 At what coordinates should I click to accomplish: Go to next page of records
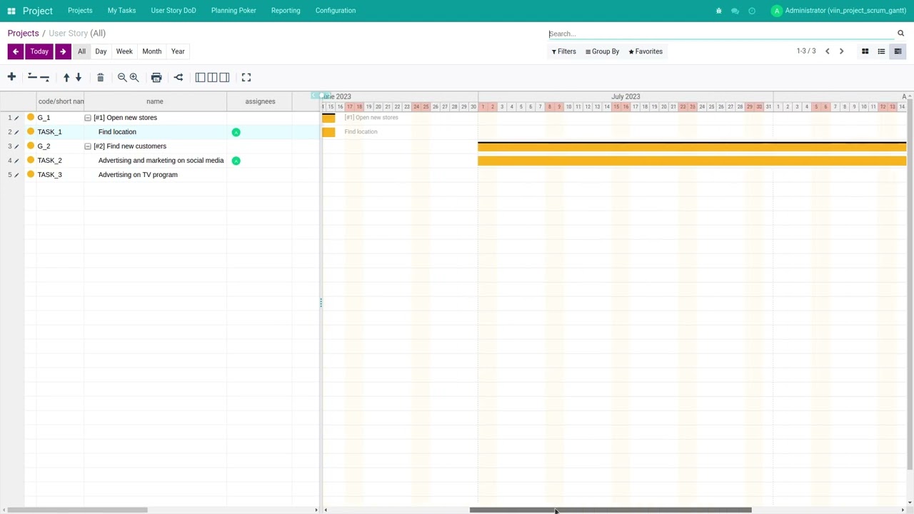[x=841, y=51]
